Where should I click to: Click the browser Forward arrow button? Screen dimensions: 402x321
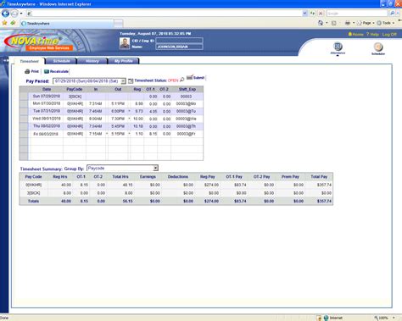14,14
